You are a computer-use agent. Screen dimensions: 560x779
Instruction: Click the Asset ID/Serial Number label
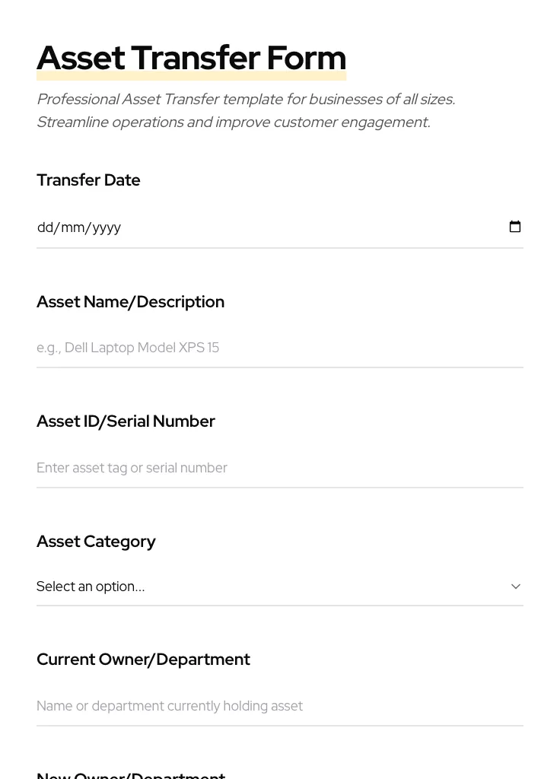click(x=126, y=421)
